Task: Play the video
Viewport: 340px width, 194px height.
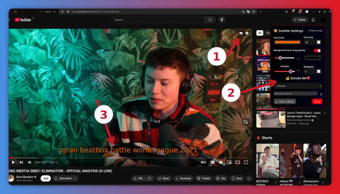Action: click(x=13, y=162)
